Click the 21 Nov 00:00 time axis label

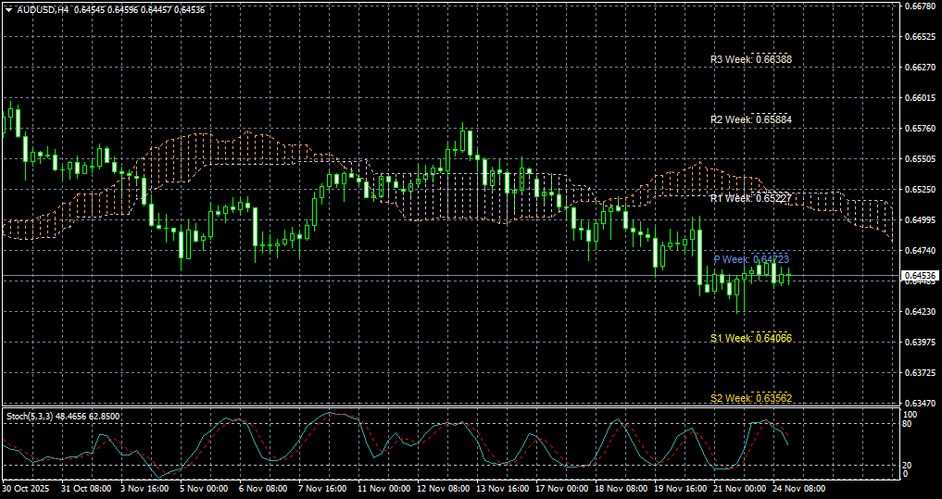[740, 490]
